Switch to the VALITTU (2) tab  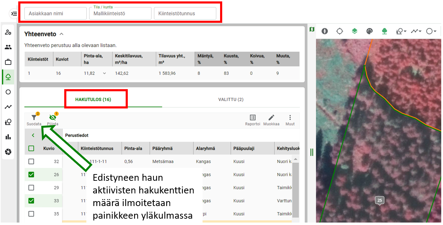click(231, 99)
